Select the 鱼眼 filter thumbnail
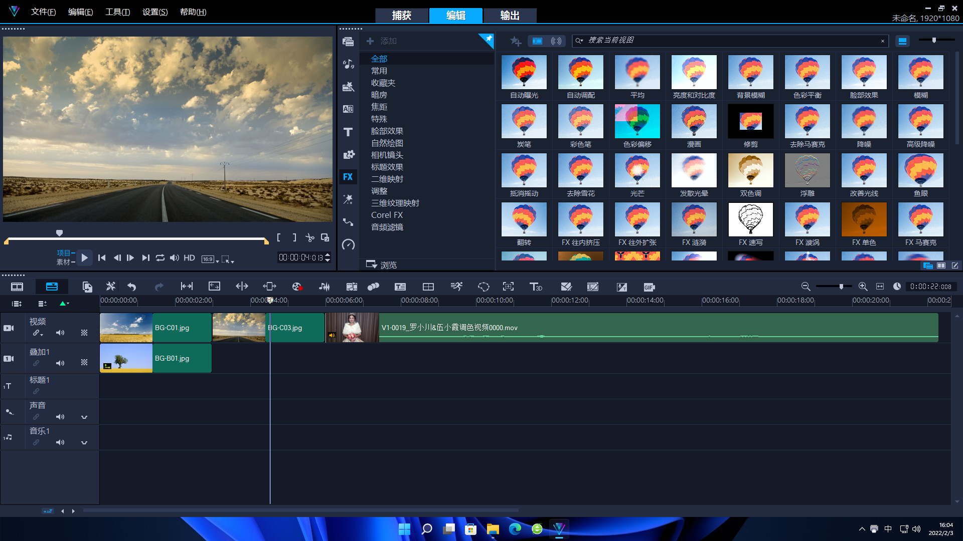Viewport: 963px width, 541px height. (921, 171)
